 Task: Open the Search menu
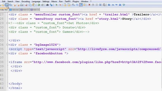click(10, 2)
